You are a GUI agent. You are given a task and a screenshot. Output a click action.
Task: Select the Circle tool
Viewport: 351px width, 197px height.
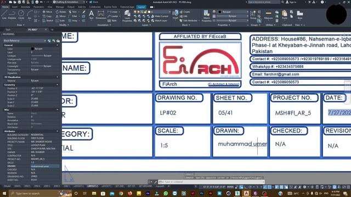click(x=21, y=15)
